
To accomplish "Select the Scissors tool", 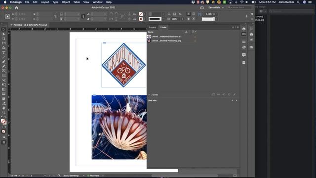I will pyautogui.click(x=3, y=80).
